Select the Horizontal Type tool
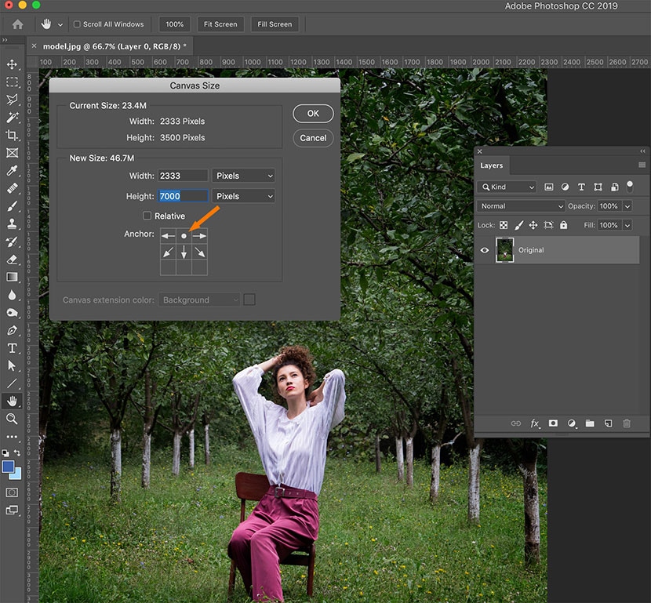The image size is (651, 603). (12, 348)
